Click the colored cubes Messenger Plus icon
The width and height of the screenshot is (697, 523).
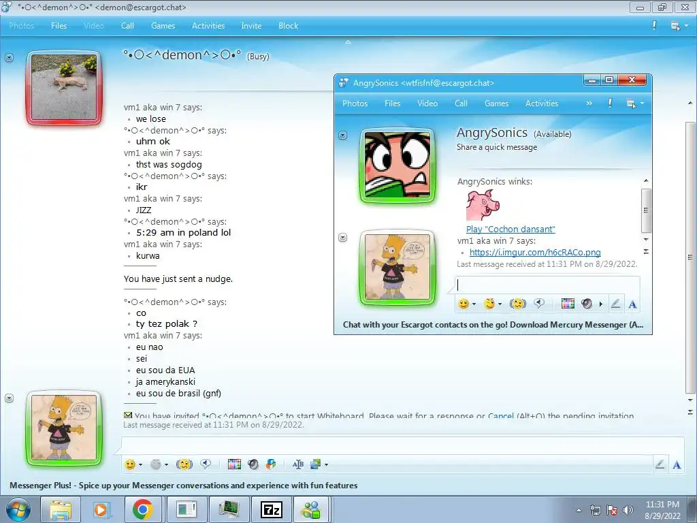(x=271, y=464)
